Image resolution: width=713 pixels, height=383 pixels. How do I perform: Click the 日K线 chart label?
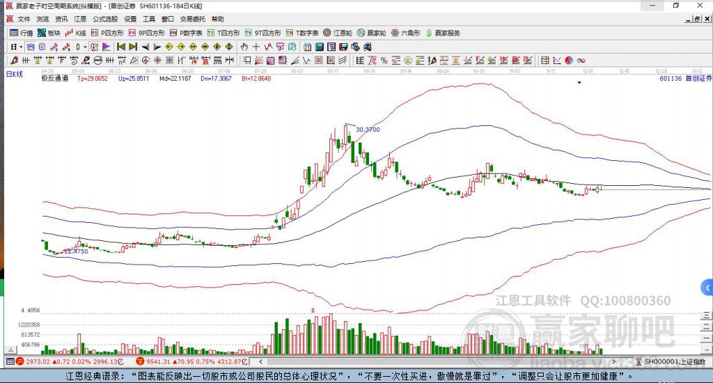(x=14, y=74)
